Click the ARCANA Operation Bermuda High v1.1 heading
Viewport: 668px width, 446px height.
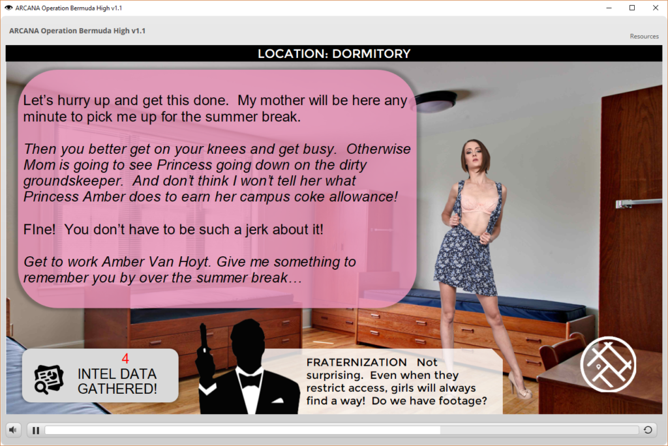[x=77, y=31]
